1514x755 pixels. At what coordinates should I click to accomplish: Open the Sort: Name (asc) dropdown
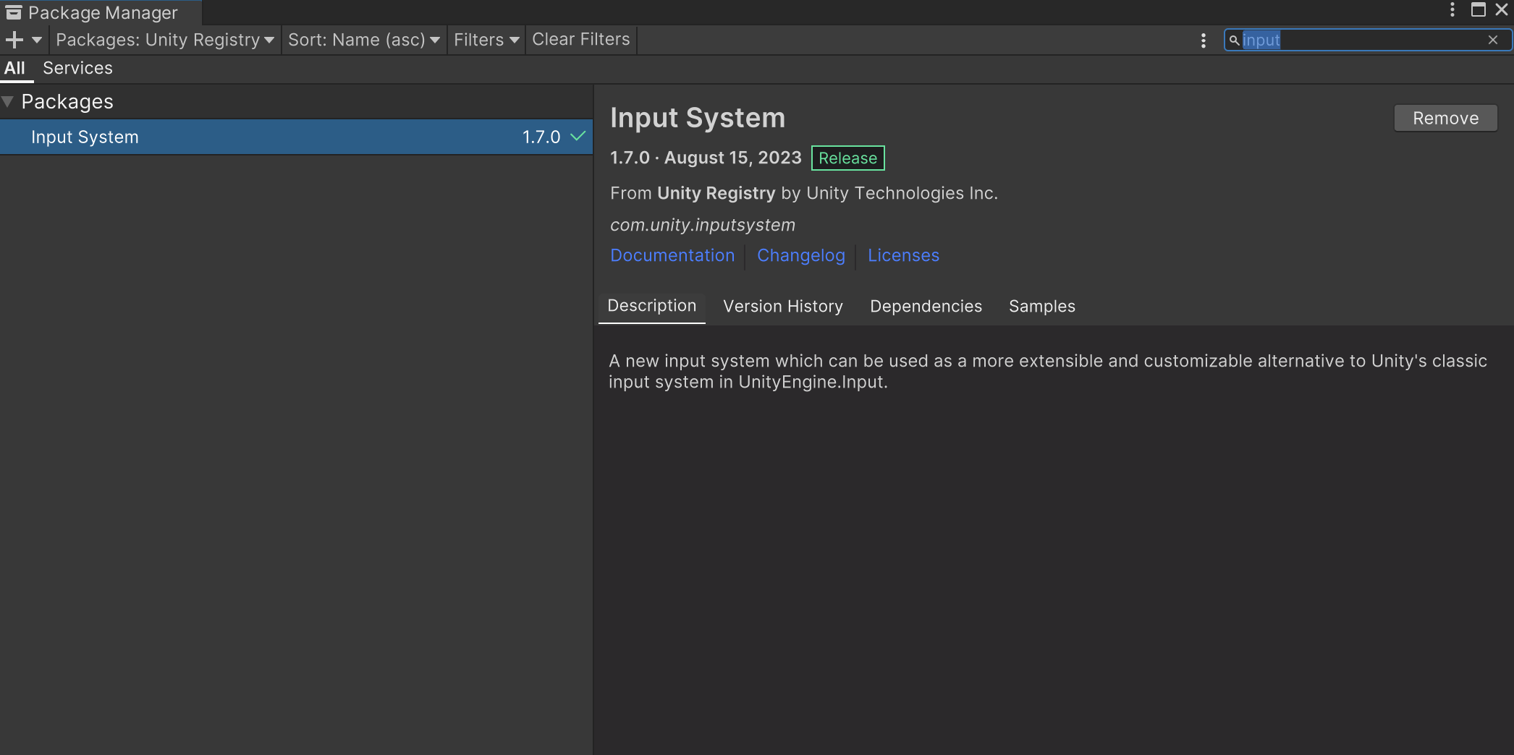click(364, 40)
